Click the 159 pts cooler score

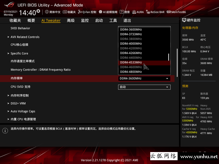(205, 98)
